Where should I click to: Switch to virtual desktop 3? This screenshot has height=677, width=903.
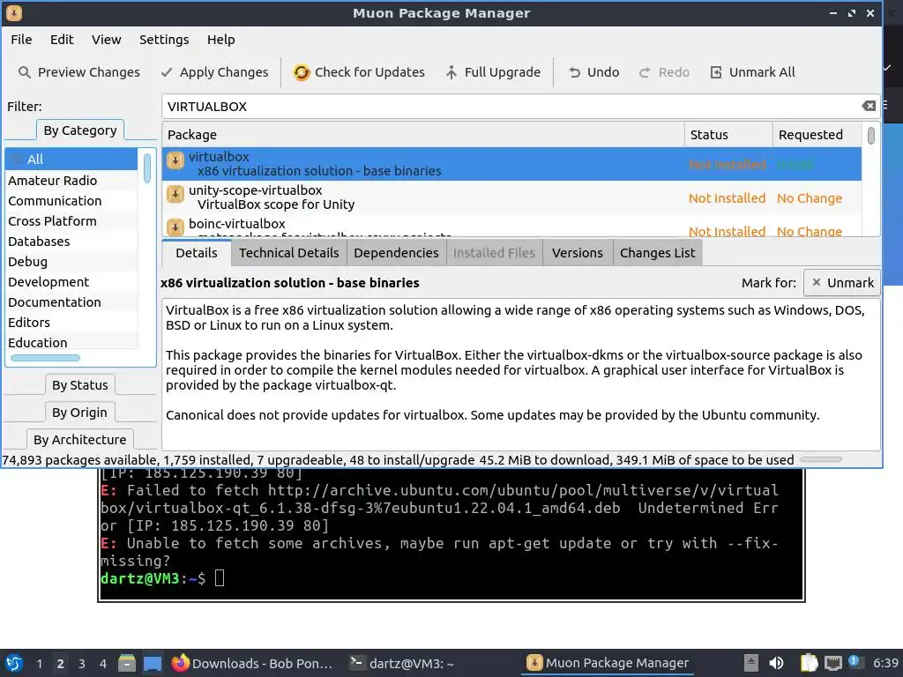click(82, 663)
